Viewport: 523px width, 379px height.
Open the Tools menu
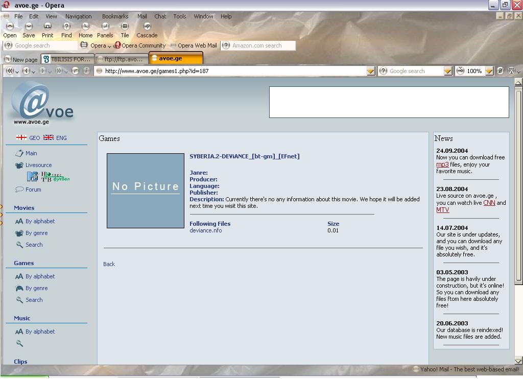(179, 16)
